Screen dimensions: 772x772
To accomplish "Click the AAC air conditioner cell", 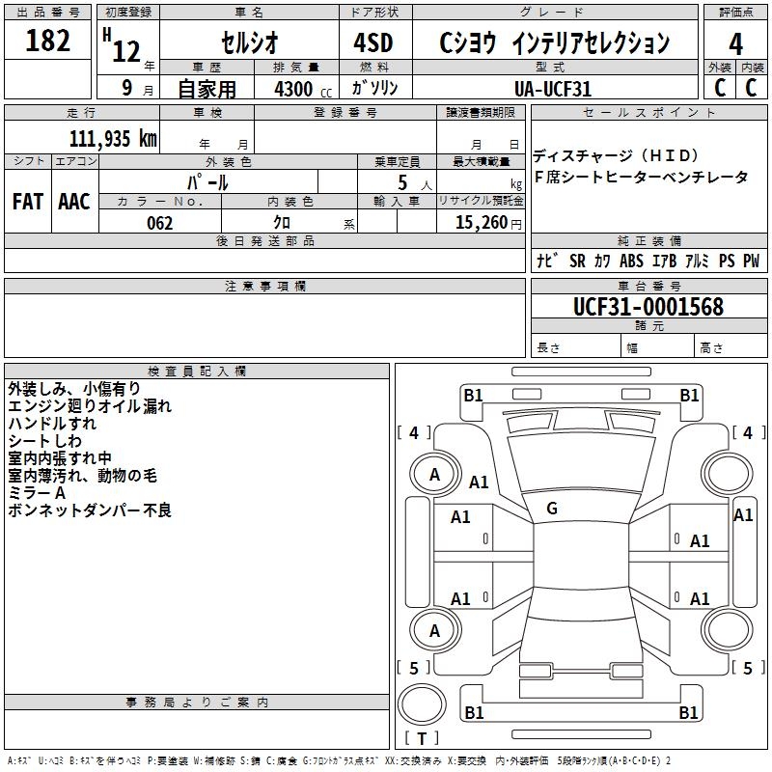I will tap(74, 202).
